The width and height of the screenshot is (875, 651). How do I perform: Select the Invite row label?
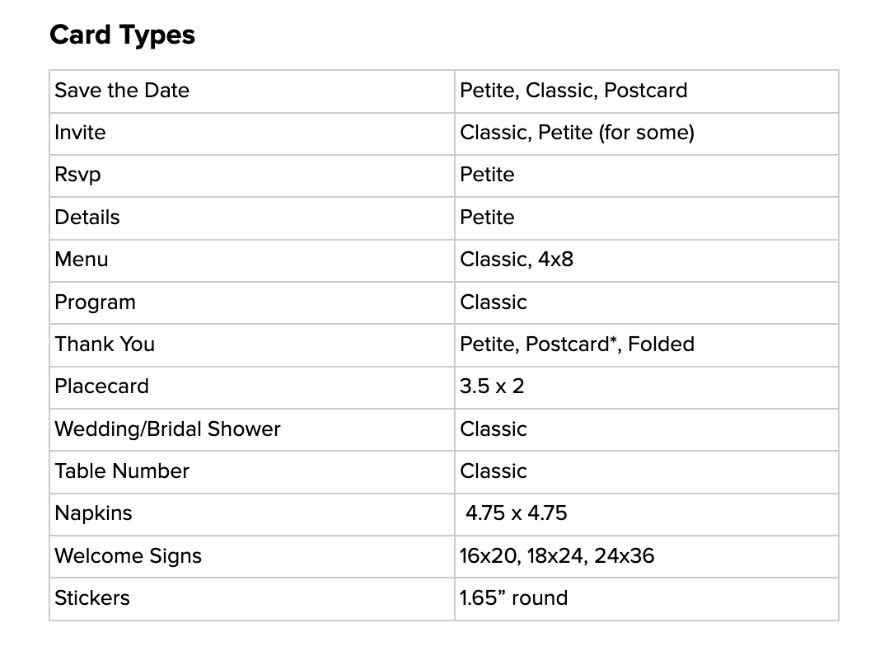80,133
